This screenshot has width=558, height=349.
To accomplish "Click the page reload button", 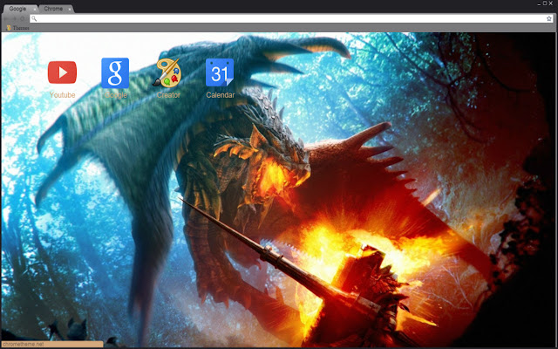I will (x=23, y=18).
